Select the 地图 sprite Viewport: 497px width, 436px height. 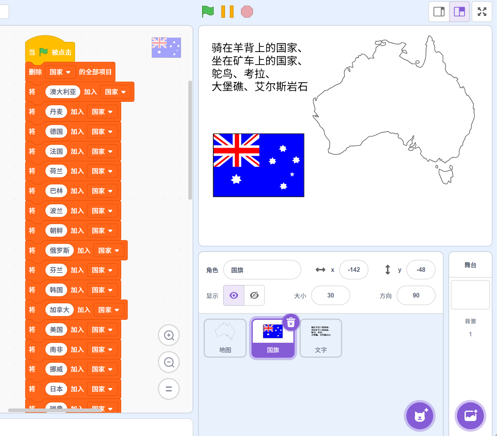(225, 338)
